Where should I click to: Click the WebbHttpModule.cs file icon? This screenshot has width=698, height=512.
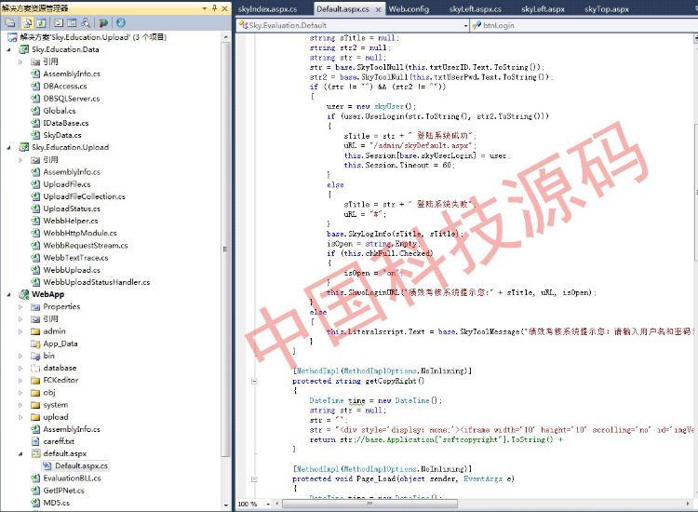pos(35,234)
